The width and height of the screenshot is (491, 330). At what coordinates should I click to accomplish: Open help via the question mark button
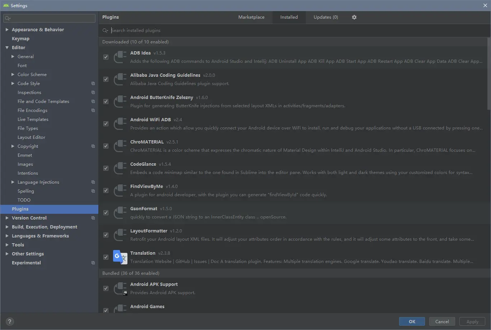point(10,321)
